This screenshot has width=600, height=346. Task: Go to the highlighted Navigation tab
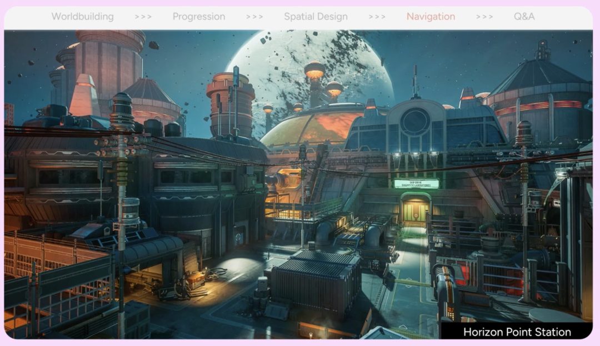coord(431,17)
